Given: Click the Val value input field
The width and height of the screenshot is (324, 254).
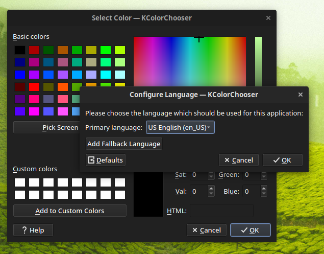Looking at the screenshot, I should pyautogui.click(x=199, y=191).
